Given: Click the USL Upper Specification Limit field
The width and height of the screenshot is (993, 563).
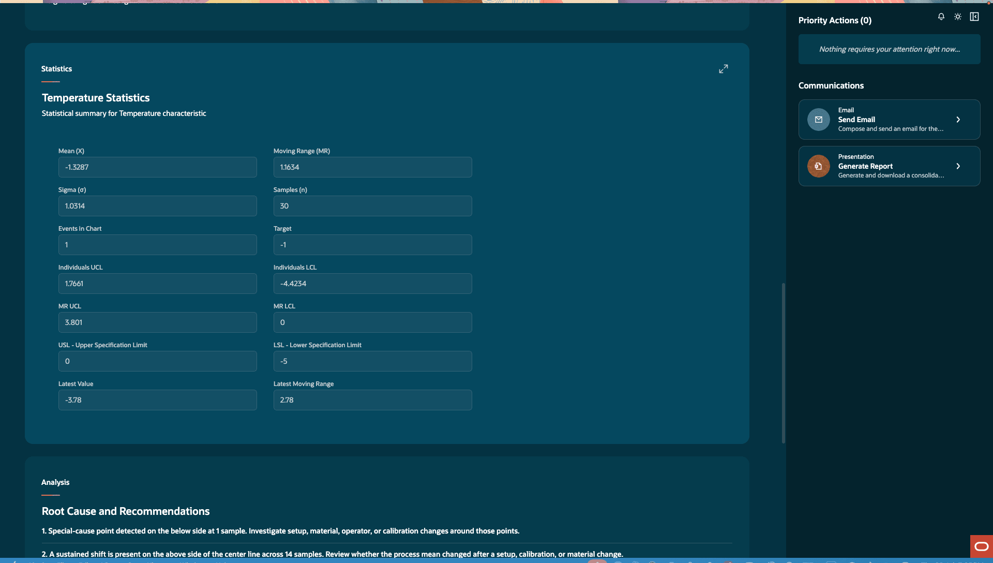Looking at the screenshot, I should tap(158, 361).
